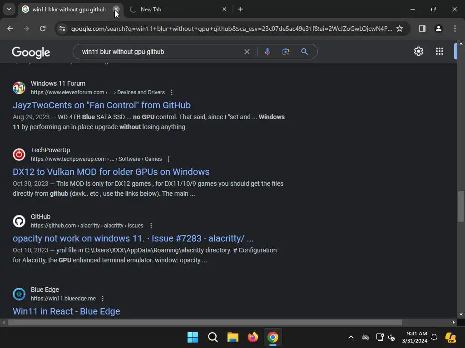The height and width of the screenshot is (348, 465).
Task: Open the Chrome side panel
Action: (422, 29)
